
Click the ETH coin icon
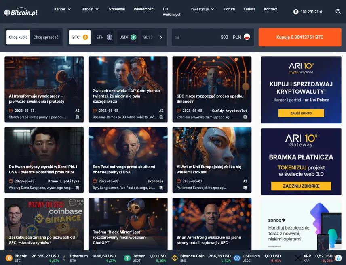(110, 37)
